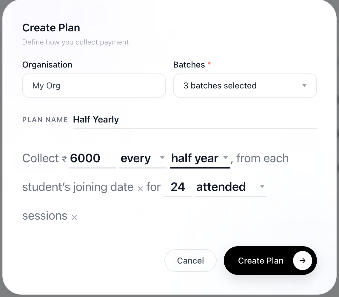Click the rupee currency symbol
Image resolution: width=339 pixels, height=297 pixels.
(x=64, y=159)
